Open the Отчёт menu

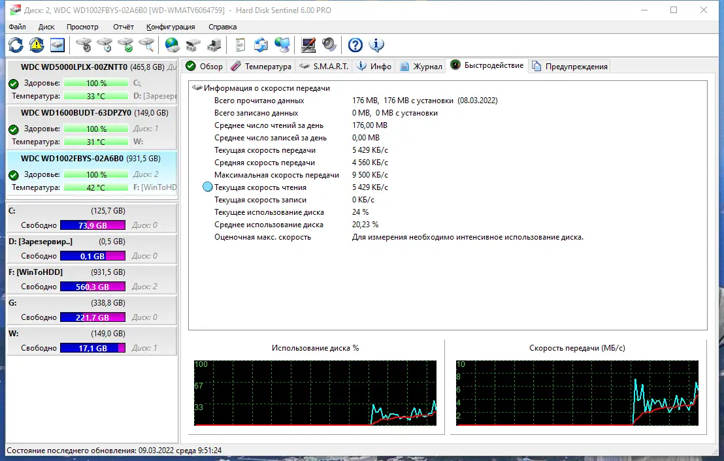[123, 27]
